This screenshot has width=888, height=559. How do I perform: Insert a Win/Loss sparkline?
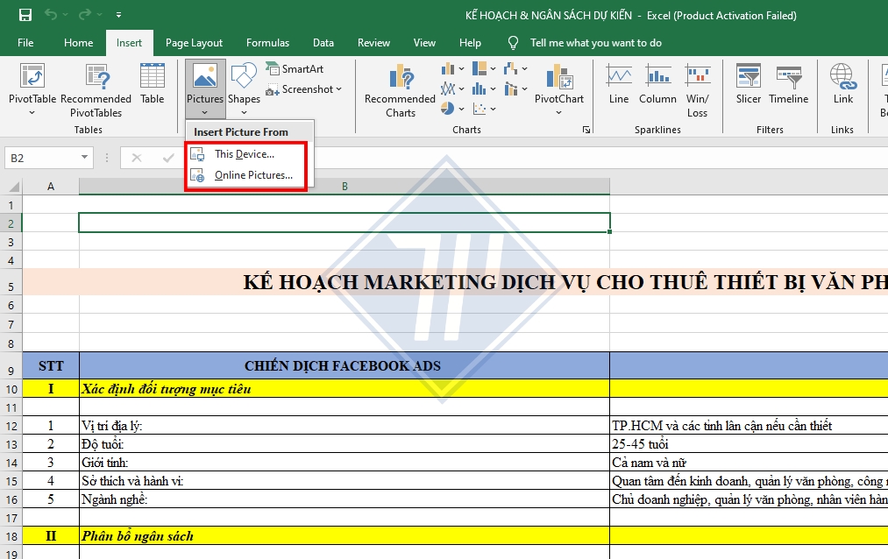[x=698, y=86]
